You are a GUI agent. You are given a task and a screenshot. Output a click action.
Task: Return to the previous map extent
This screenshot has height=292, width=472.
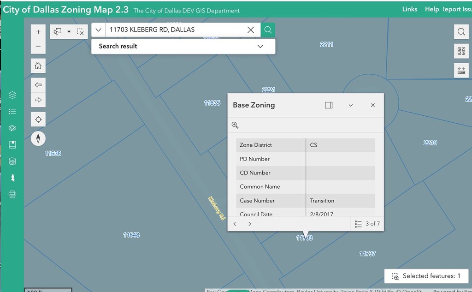coord(38,85)
